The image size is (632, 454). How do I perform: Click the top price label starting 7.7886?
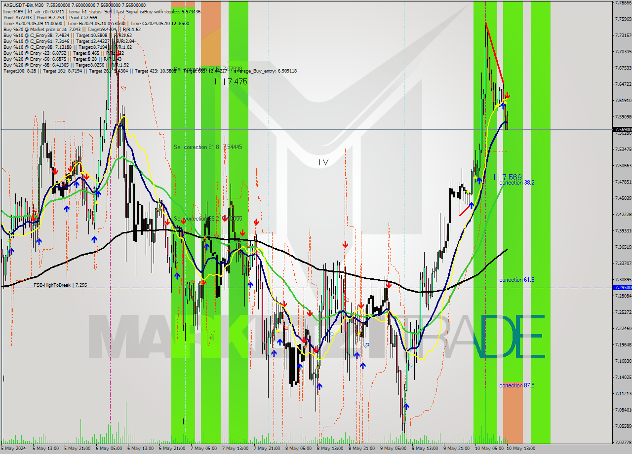tap(623, 2)
